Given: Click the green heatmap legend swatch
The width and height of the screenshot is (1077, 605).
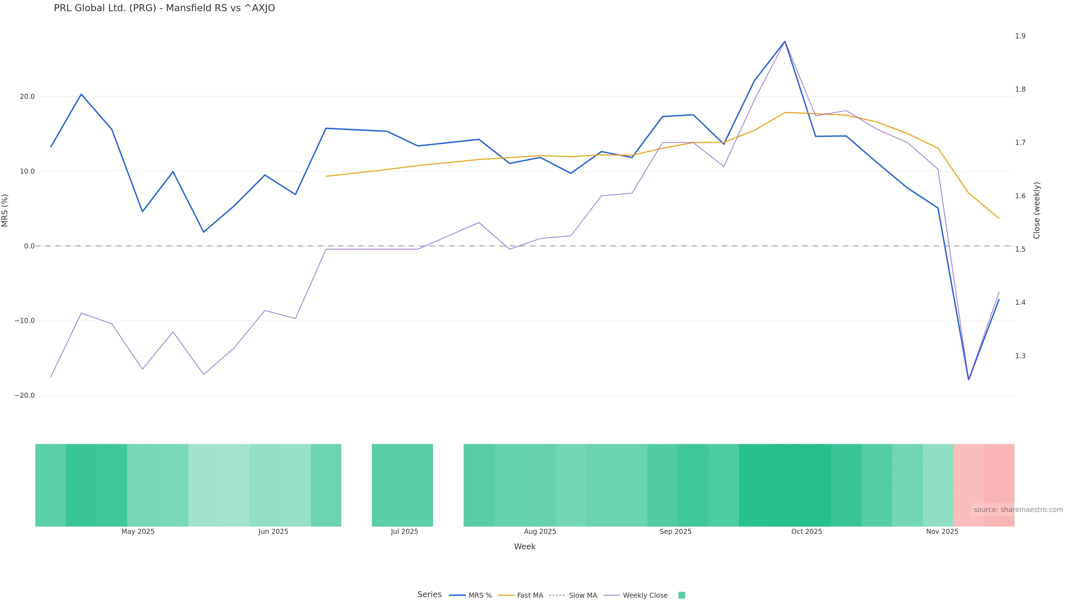Looking at the screenshot, I should [682, 595].
